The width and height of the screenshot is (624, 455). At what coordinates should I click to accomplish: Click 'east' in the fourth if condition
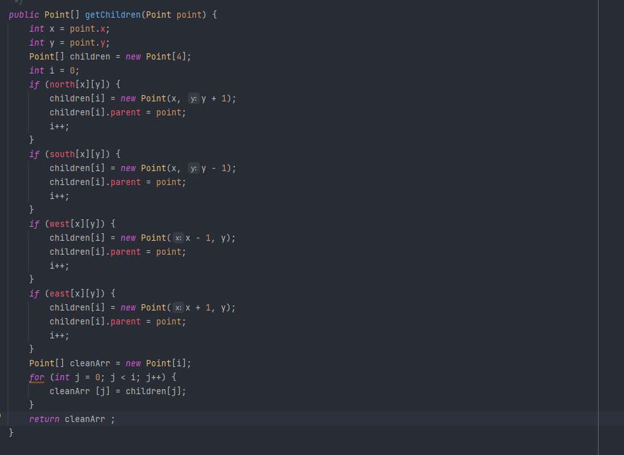tap(60, 293)
